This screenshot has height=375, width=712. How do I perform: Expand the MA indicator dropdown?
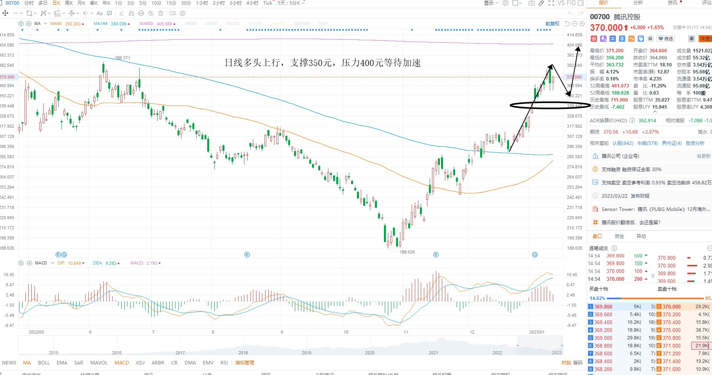click(45, 23)
